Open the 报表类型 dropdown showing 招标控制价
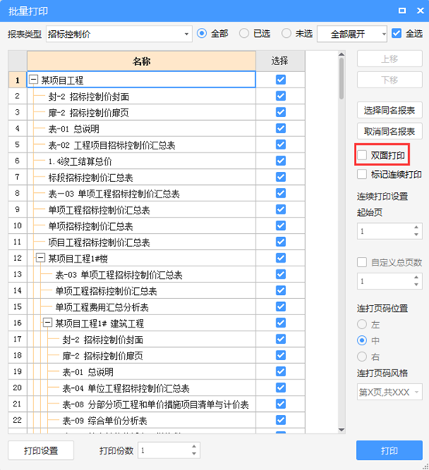Viewport: 429px width, 470px height. [x=118, y=34]
